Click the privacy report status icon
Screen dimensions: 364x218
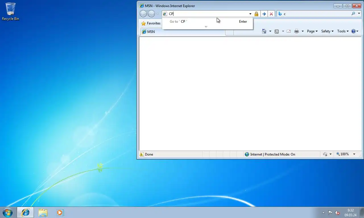(325, 154)
